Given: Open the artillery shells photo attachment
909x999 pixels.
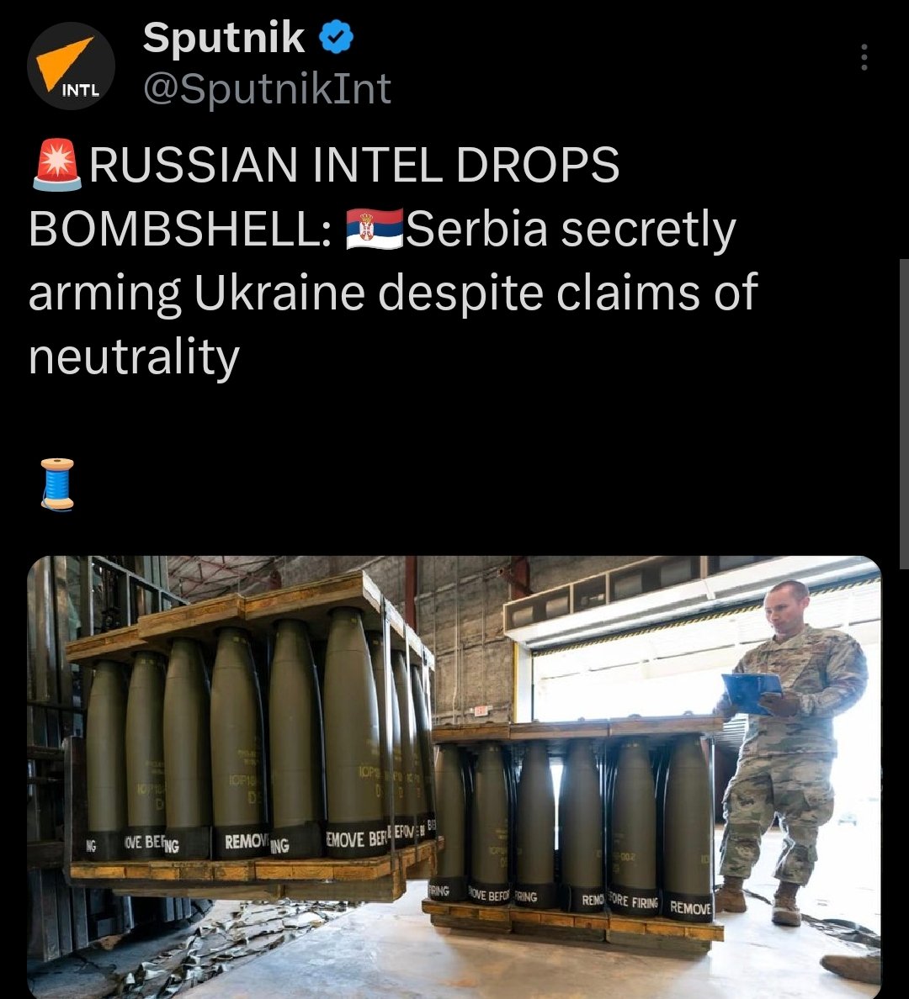Looking at the screenshot, I should [454, 777].
